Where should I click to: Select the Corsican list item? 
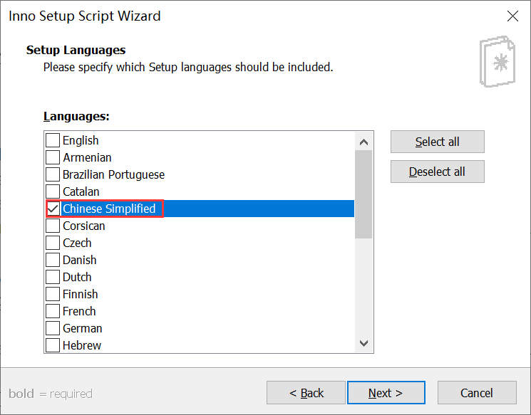[x=200, y=226]
